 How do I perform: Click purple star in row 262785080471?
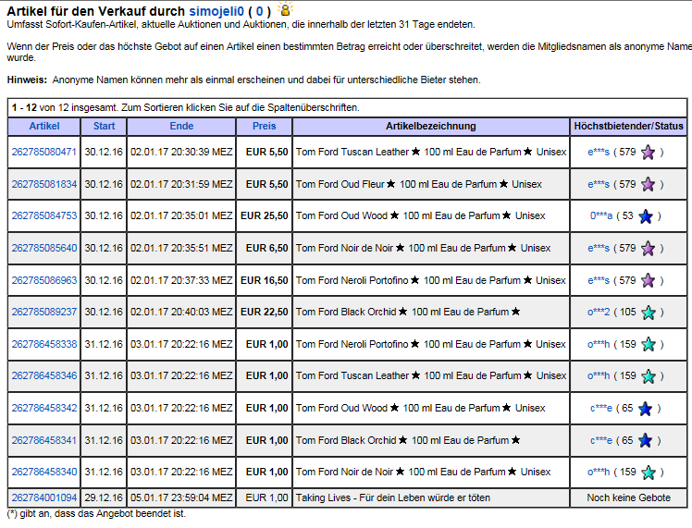coord(648,153)
